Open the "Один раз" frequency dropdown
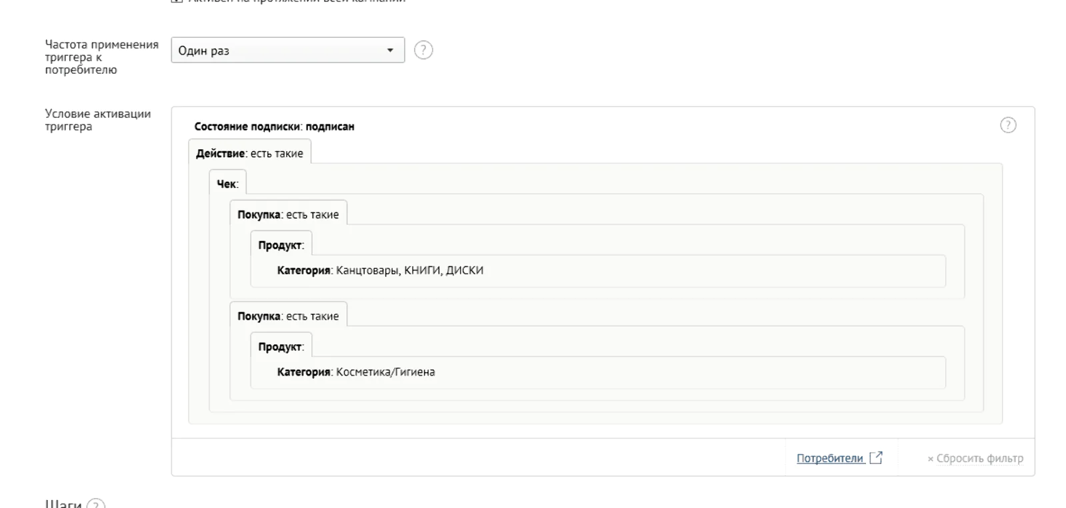The height and width of the screenshot is (508, 1066). pyautogui.click(x=288, y=51)
